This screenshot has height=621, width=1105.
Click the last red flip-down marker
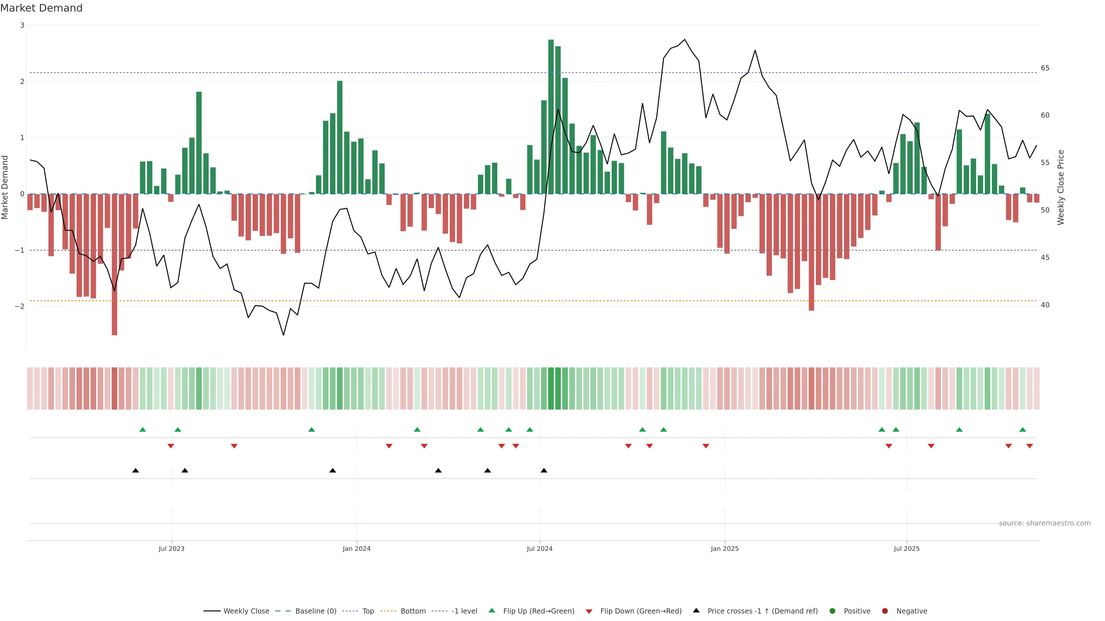coord(1030,446)
